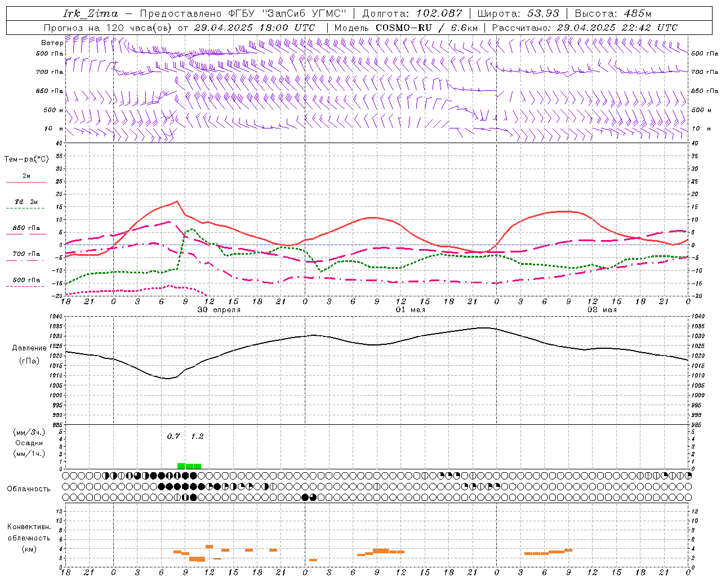
Task: Select the 700 гПа entry in temperature legend
Action: pyautogui.click(x=26, y=254)
